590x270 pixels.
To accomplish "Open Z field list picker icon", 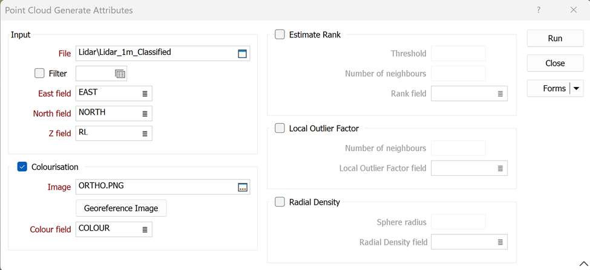I will (145, 133).
